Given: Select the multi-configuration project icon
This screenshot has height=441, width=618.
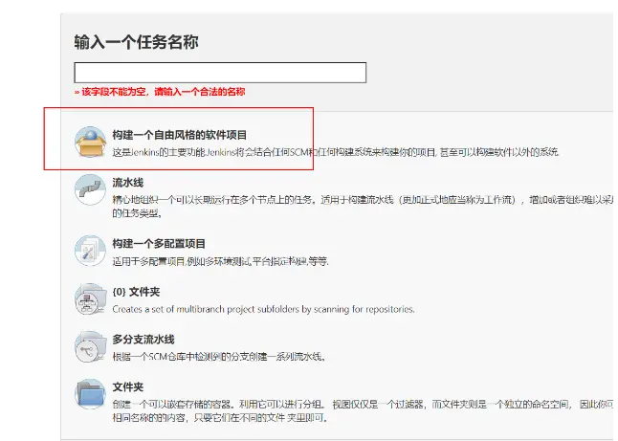Looking at the screenshot, I should click(x=90, y=251).
